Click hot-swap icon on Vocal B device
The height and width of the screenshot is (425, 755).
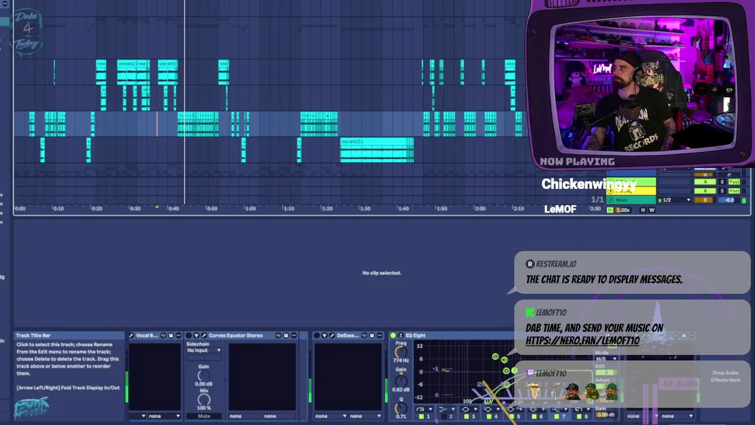(163, 335)
